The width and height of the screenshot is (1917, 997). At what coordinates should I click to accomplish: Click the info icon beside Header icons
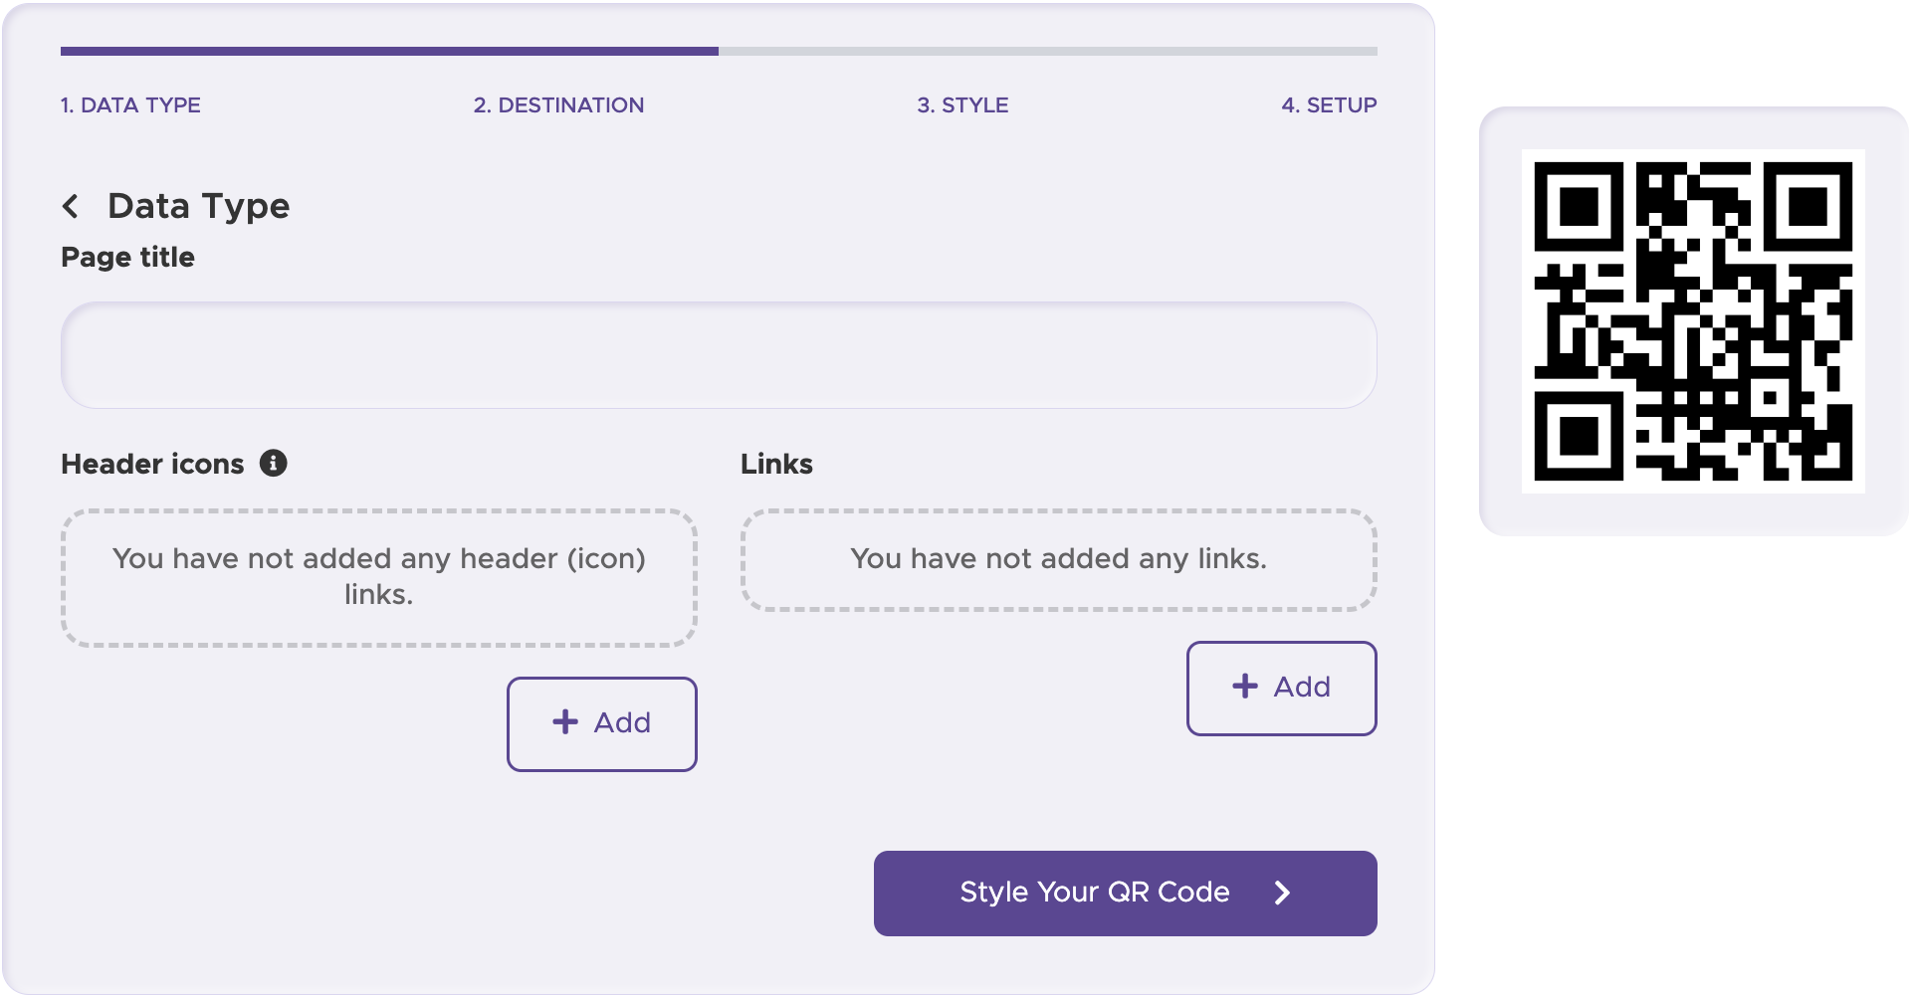(x=276, y=462)
